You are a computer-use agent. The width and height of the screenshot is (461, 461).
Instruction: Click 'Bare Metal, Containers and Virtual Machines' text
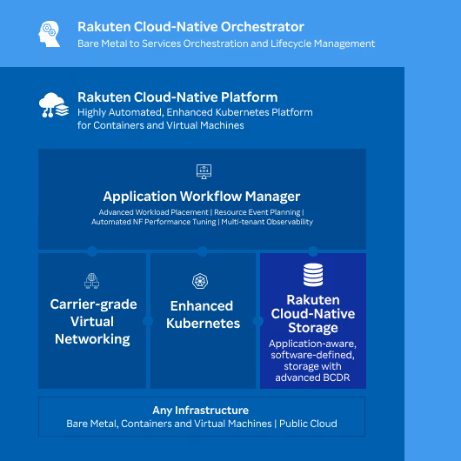[x=169, y=424]
